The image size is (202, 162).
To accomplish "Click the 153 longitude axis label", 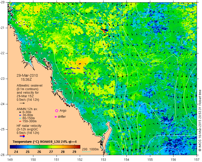I will (x=103, y=159).
